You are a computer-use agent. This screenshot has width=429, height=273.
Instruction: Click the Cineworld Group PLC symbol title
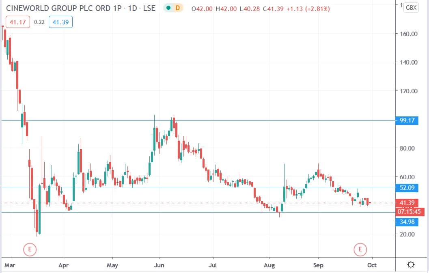tap(81, 8)
